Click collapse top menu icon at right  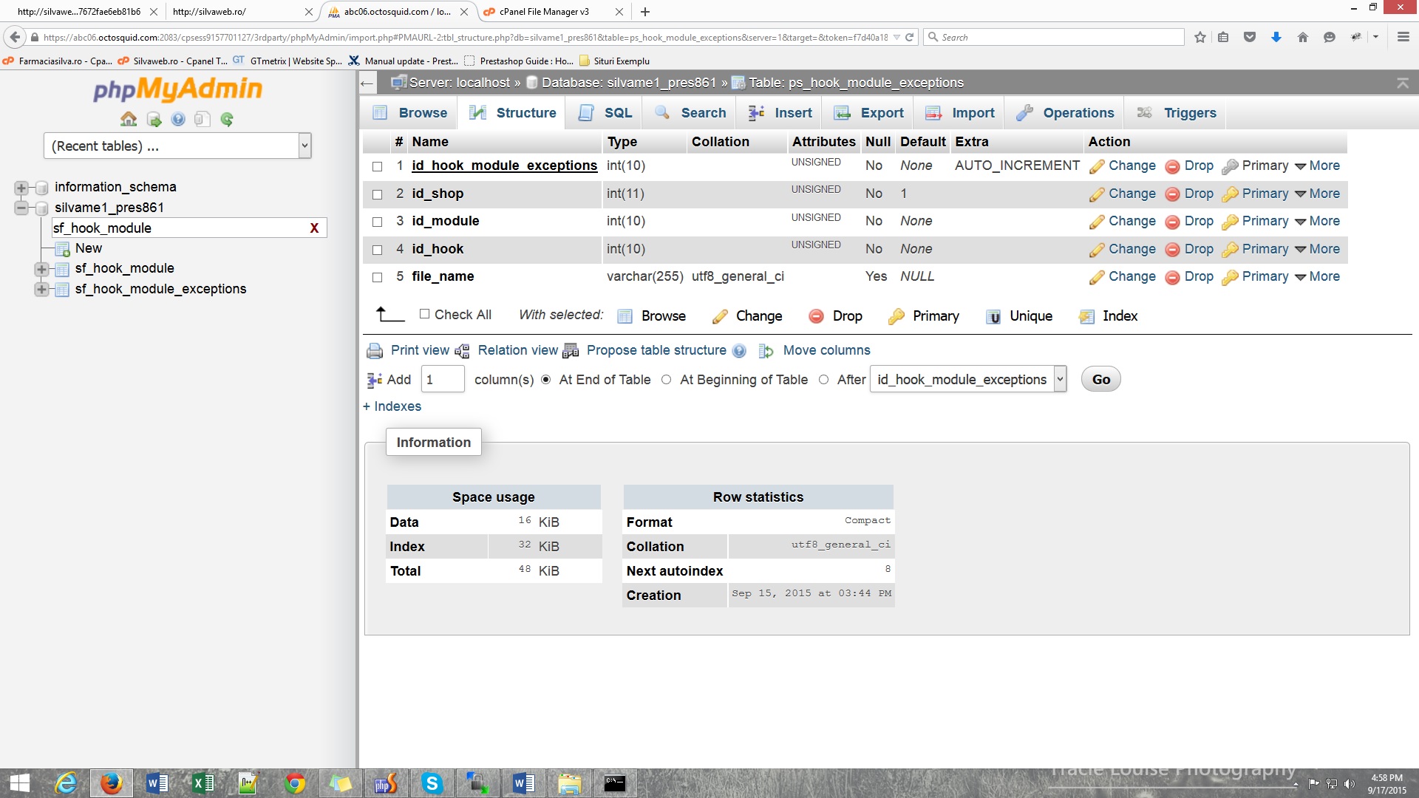click(1402, 83)
